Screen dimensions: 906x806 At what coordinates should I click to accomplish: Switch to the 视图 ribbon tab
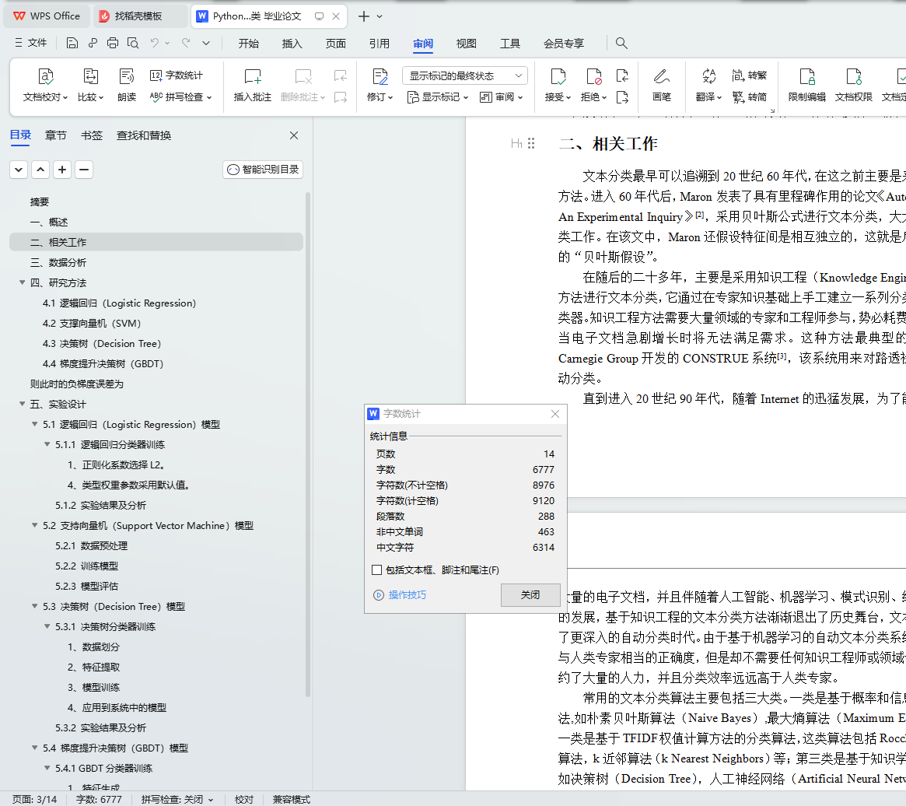click(466, 44)
